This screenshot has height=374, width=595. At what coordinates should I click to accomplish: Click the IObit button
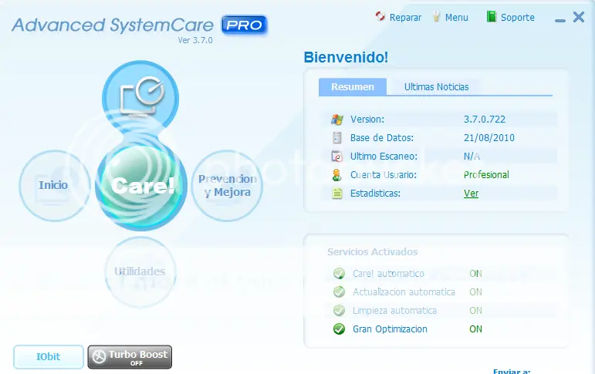point(49,357)
